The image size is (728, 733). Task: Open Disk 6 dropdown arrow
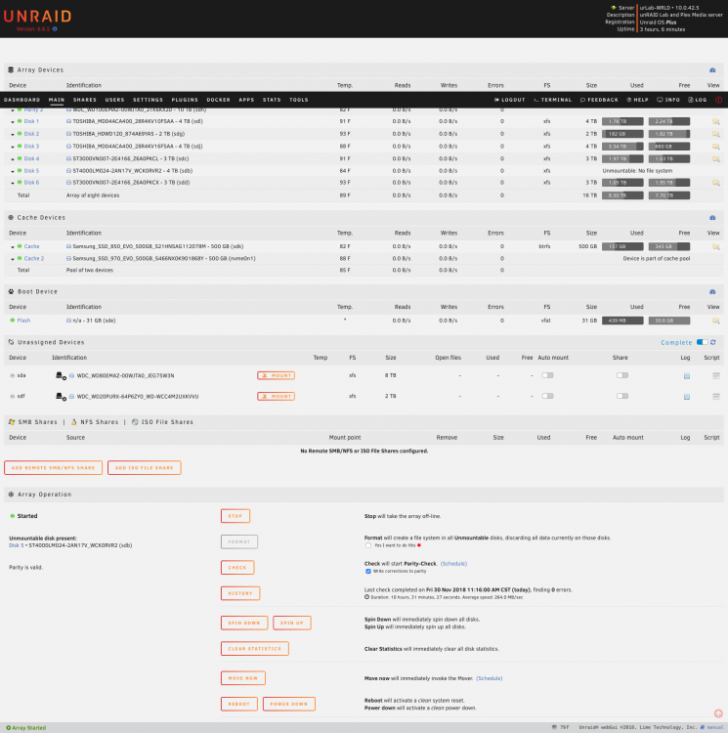[x=13, y=184]
